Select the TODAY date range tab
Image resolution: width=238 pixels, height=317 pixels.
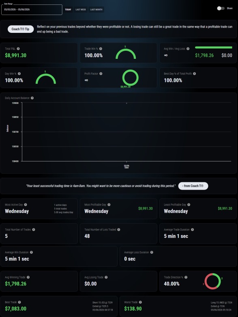click(x=68, y=9)
